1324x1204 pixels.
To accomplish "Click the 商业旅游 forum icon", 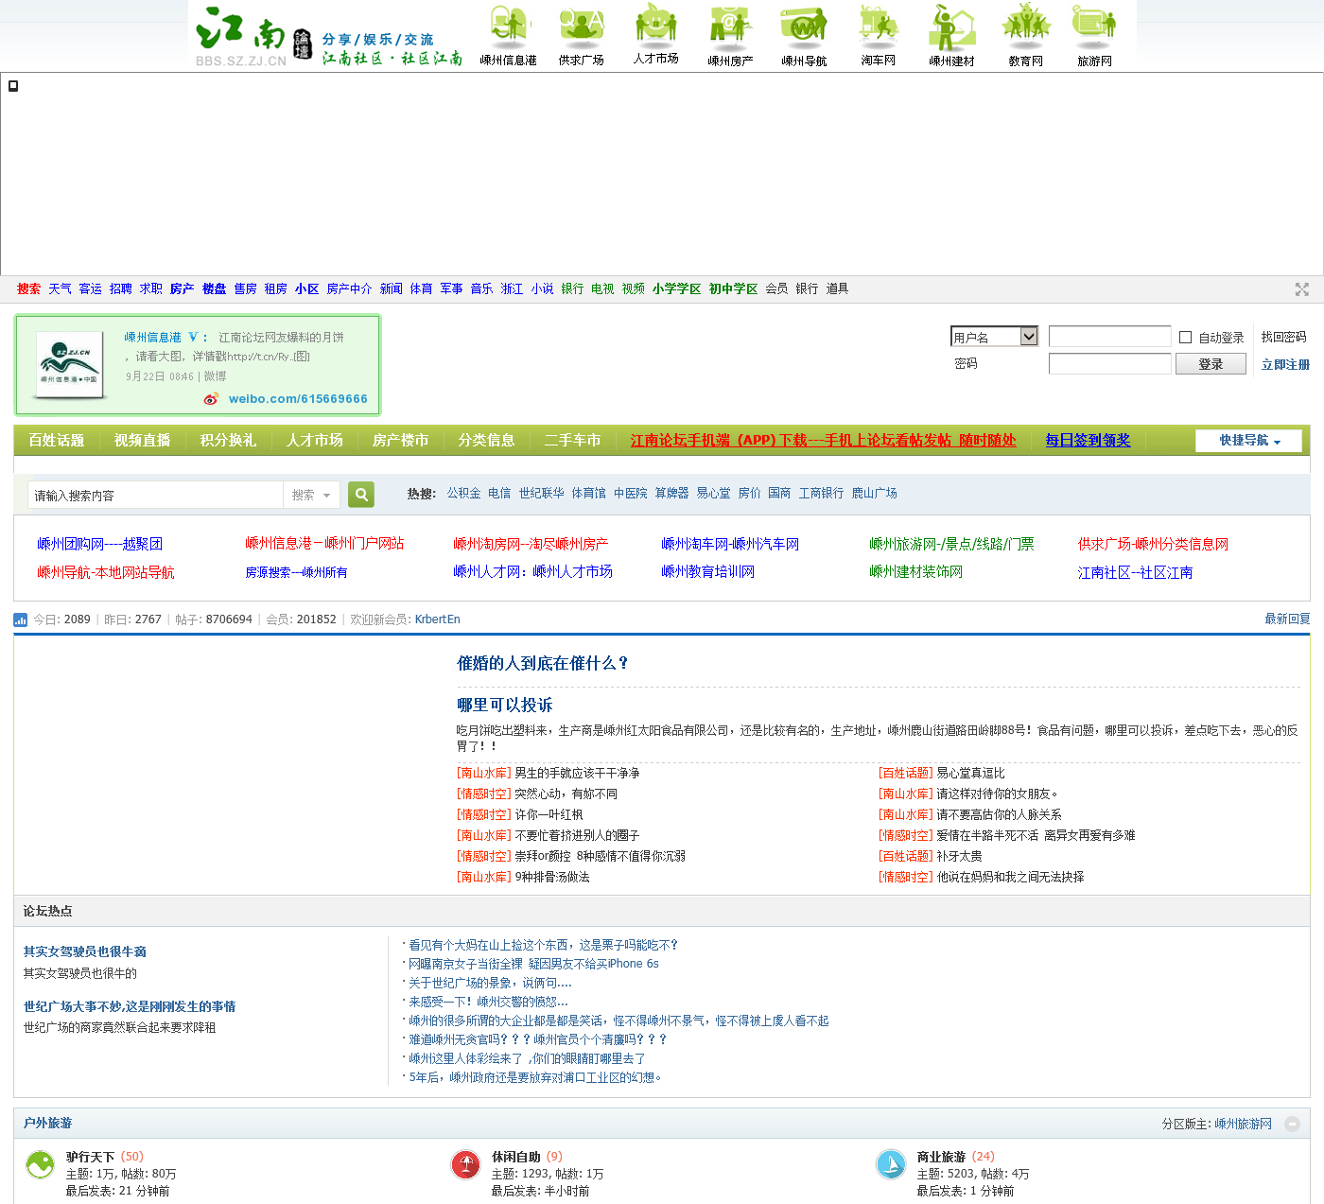I will (x=891, y=1164).
